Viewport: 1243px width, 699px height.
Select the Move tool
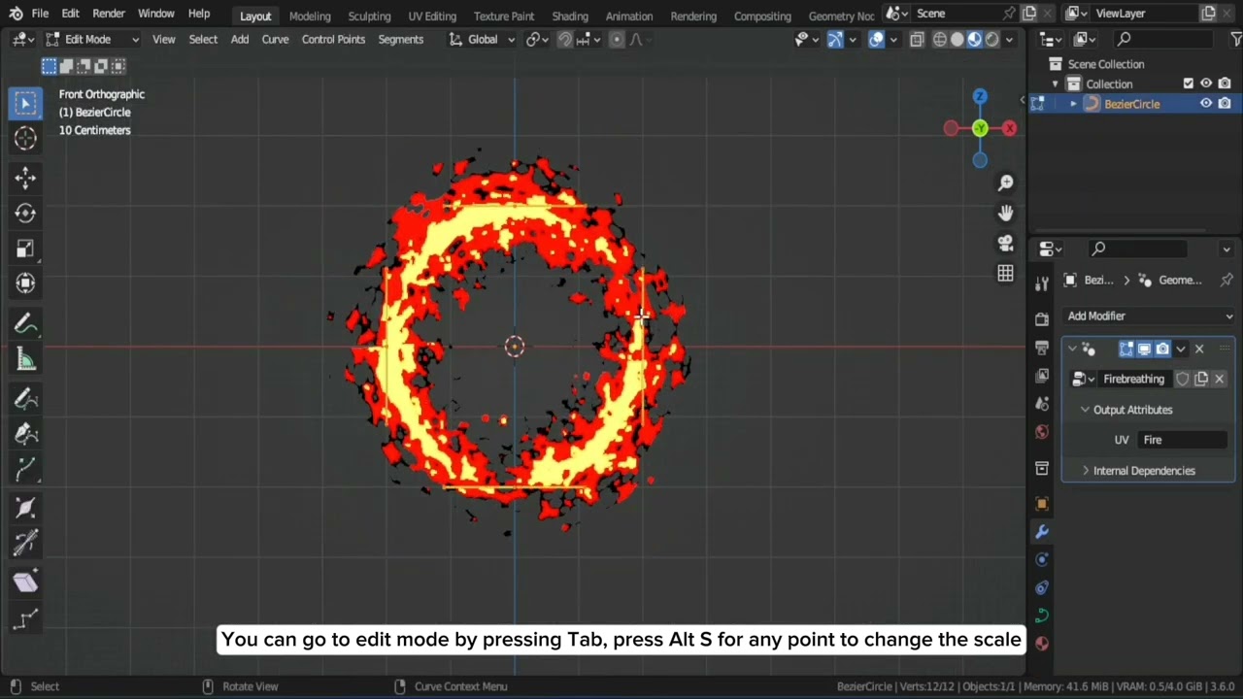click(x=25, y=177)
